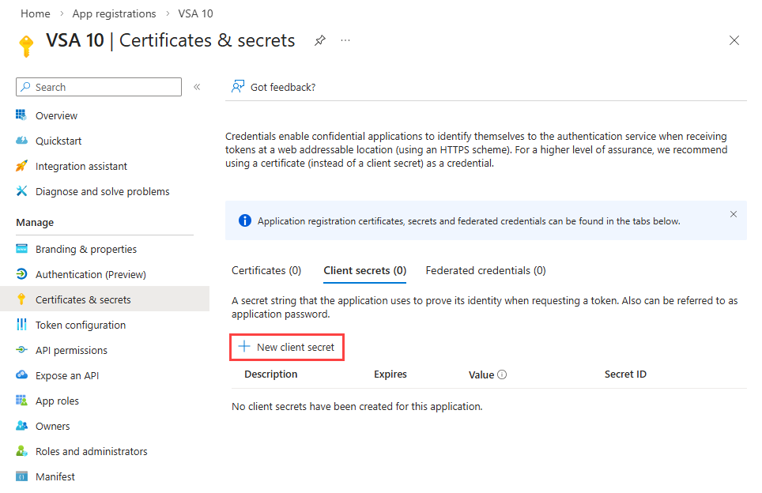This screenshot has width=762, height=493.
Task: Collapse the sidebar with double chevron
Action: click(197, 87)
